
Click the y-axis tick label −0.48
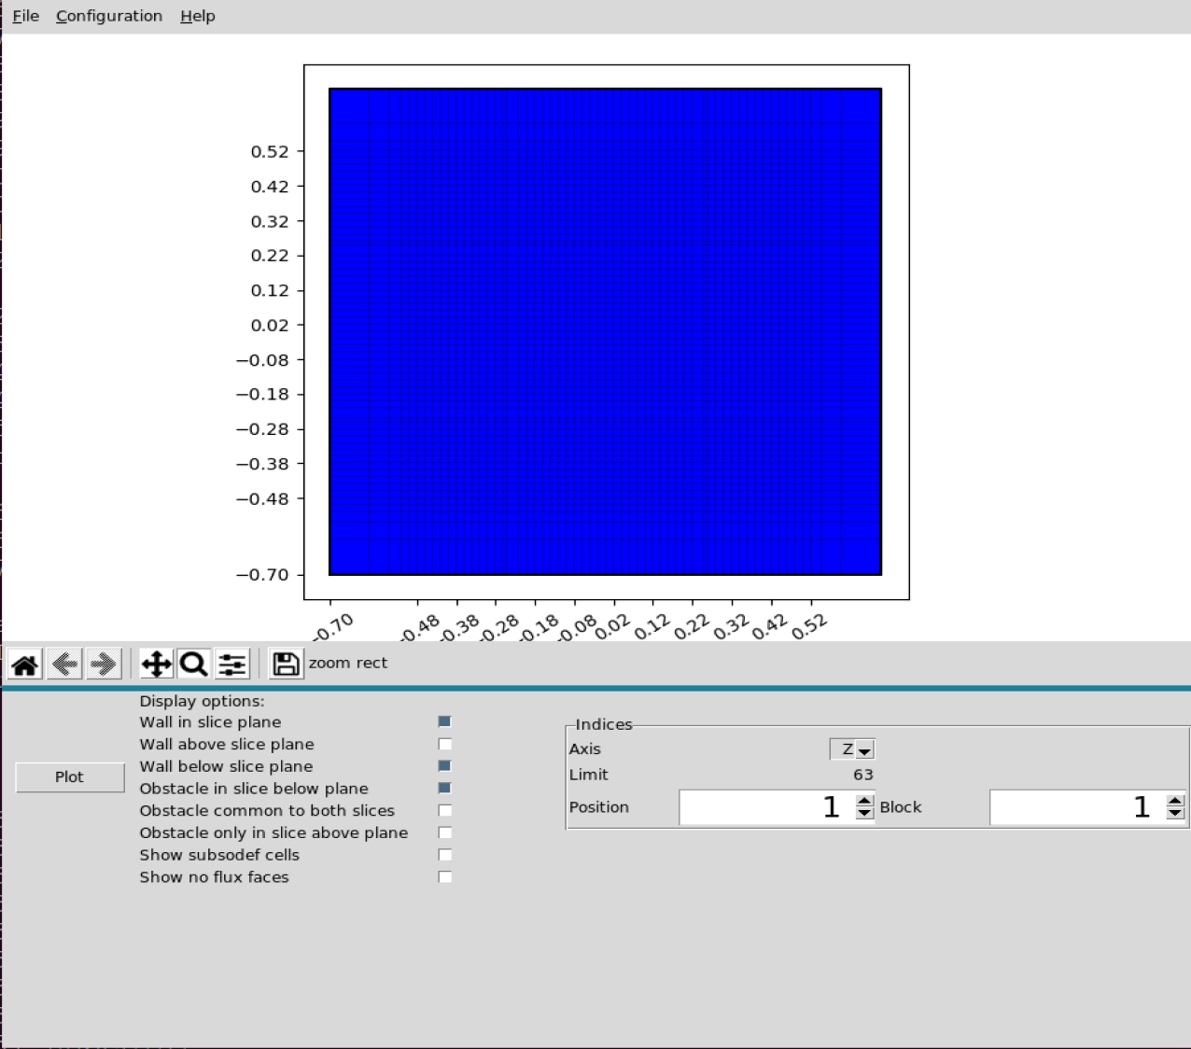pyautogui.click(x=262, y=498)
